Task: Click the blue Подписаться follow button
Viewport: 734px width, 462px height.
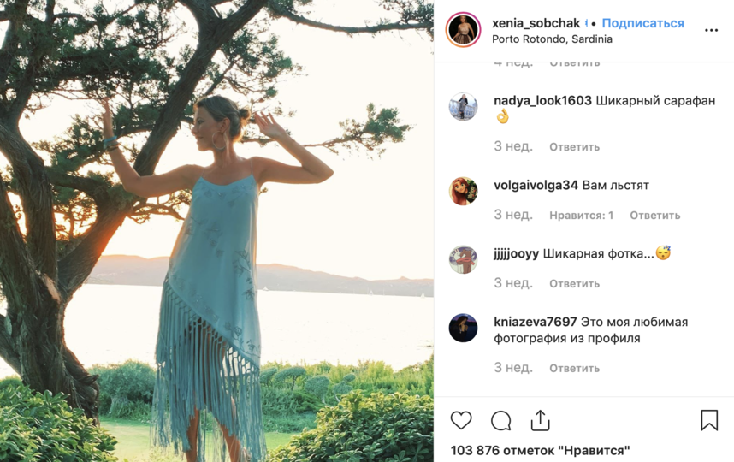Action: [x=642, y=23]
